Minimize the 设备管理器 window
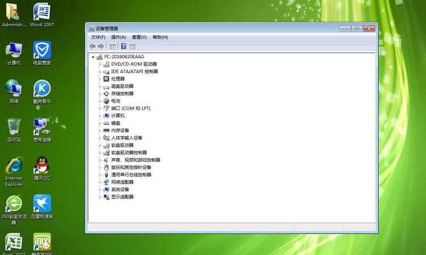This screenshot has width=426, height=255. pos(344,29)
